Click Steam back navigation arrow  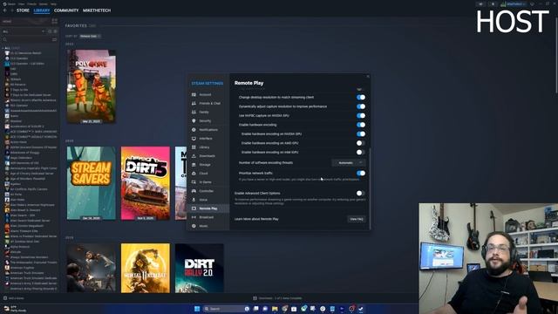[x=4, y=10]
